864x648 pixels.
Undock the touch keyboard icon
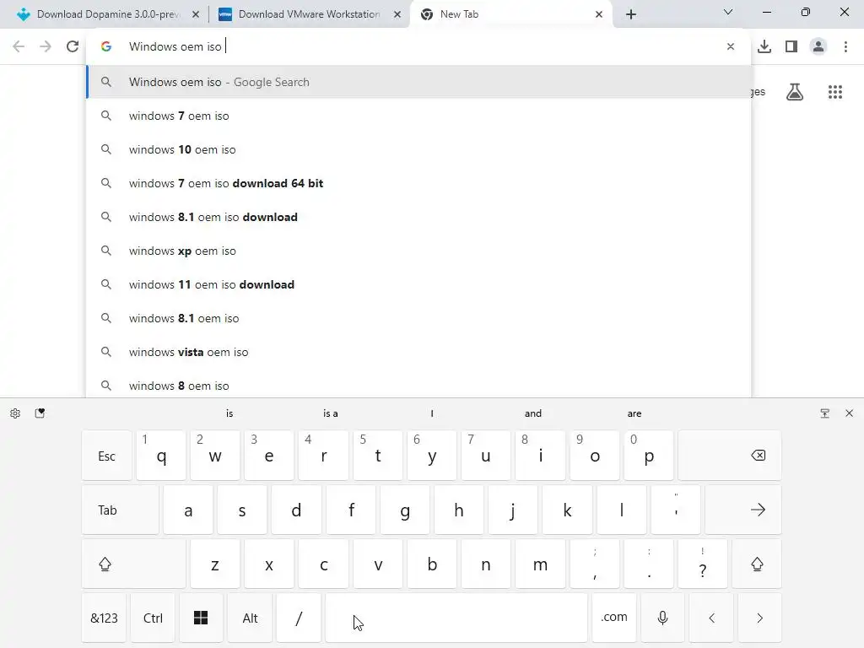tap(825, 413)
